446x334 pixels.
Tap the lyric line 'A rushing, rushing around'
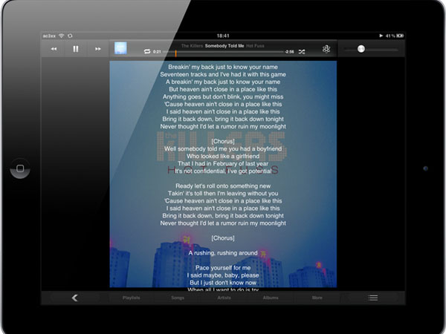pos(223,253)
